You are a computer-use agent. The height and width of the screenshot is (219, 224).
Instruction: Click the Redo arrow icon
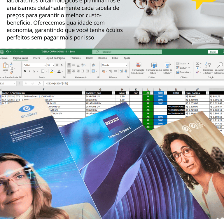[15, 52]
